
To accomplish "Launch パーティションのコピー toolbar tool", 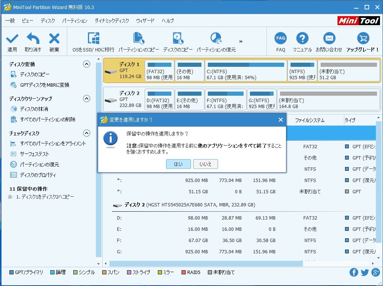I will (139, 39).
